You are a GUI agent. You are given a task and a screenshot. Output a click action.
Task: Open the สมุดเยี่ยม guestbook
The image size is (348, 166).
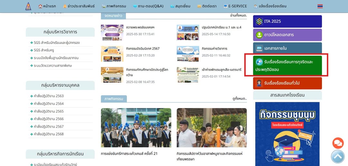click(180, 6)
